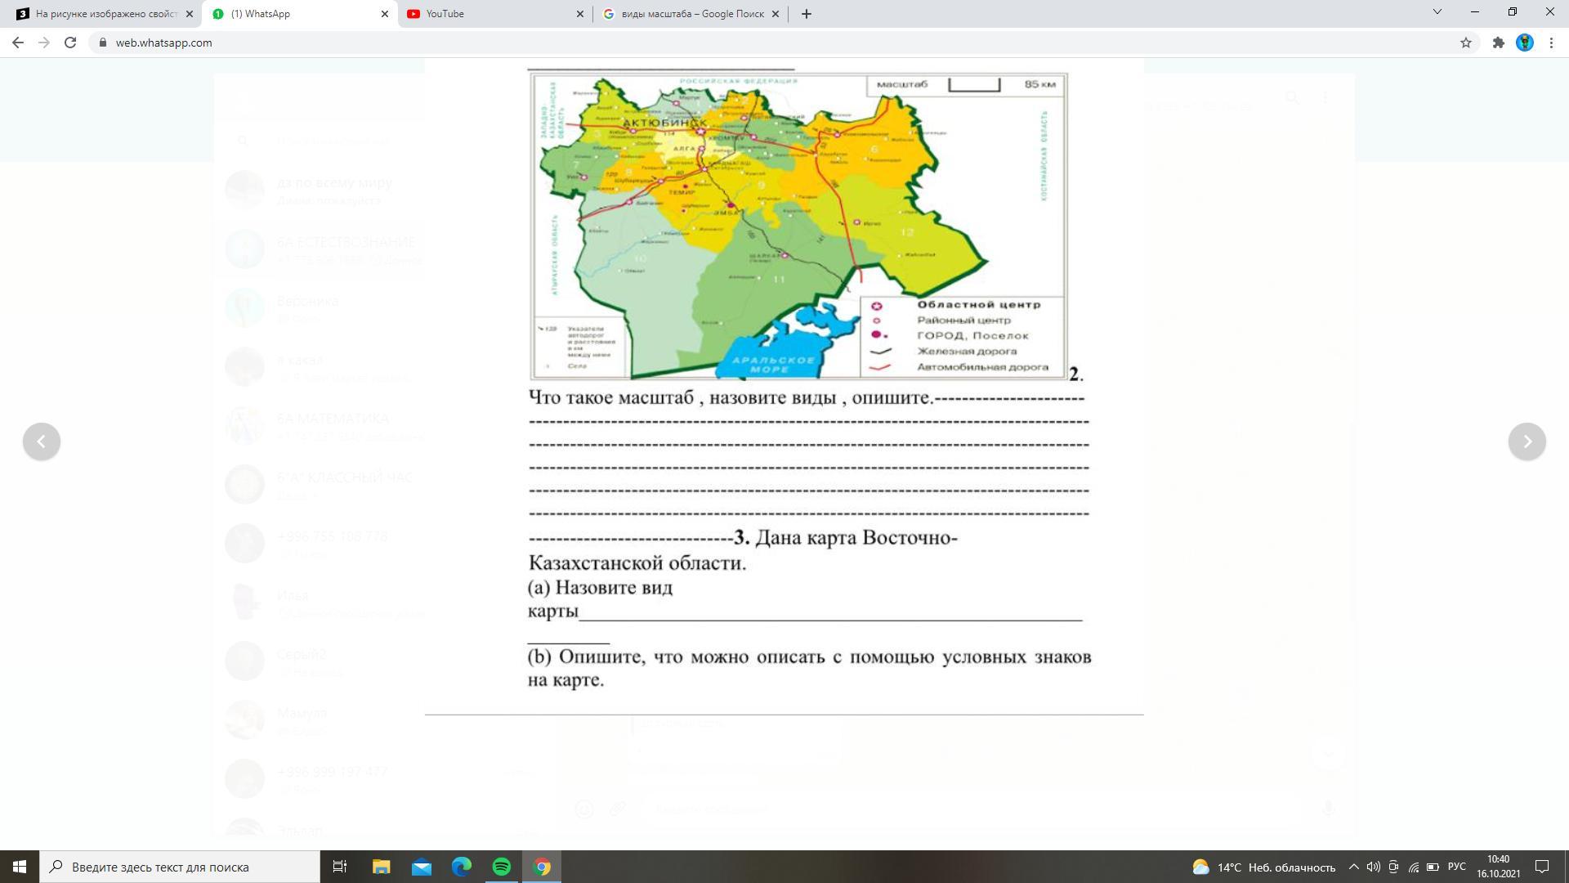Open the Chrome extensions puzzle icon
1569x883 pixels.
pyautogui.click(x=1498, y=43)
